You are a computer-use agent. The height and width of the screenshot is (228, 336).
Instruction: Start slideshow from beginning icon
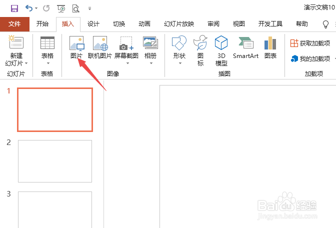[x=61, y=8]
